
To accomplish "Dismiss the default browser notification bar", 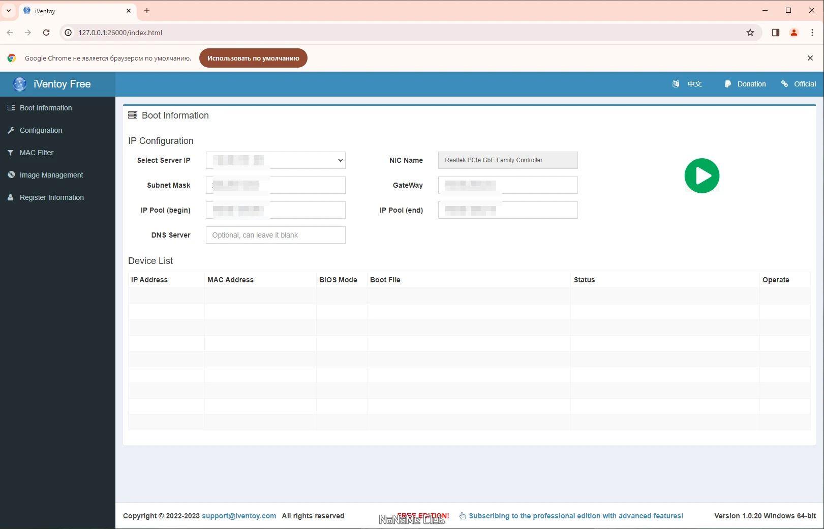I will click(x=810, y=58).
